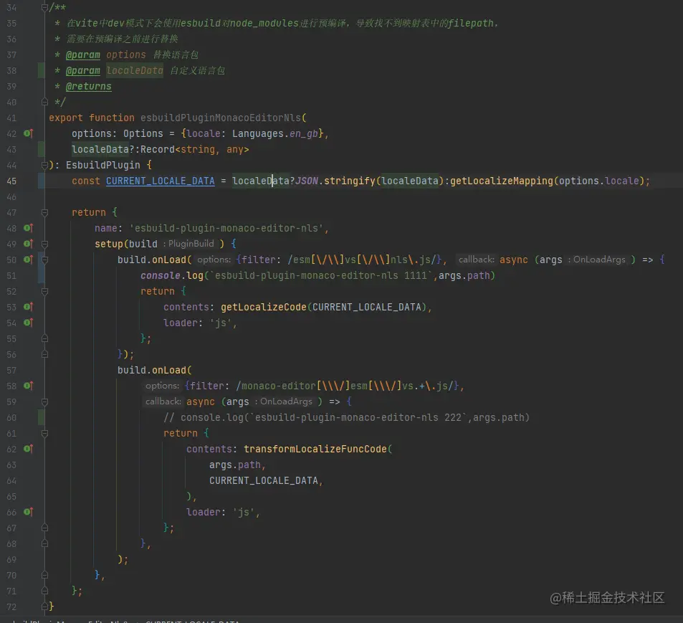
Task: Click highlighted localeData in doc comment line 38
Action: coord(135,70)
